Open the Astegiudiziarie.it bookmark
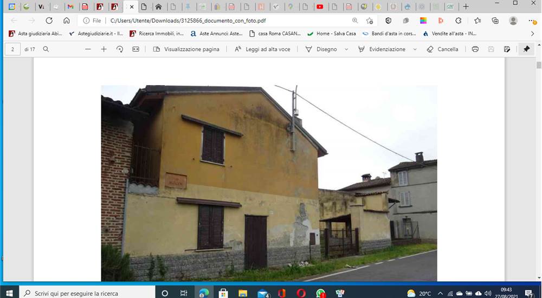542x298 pixels. coord(96,34)
